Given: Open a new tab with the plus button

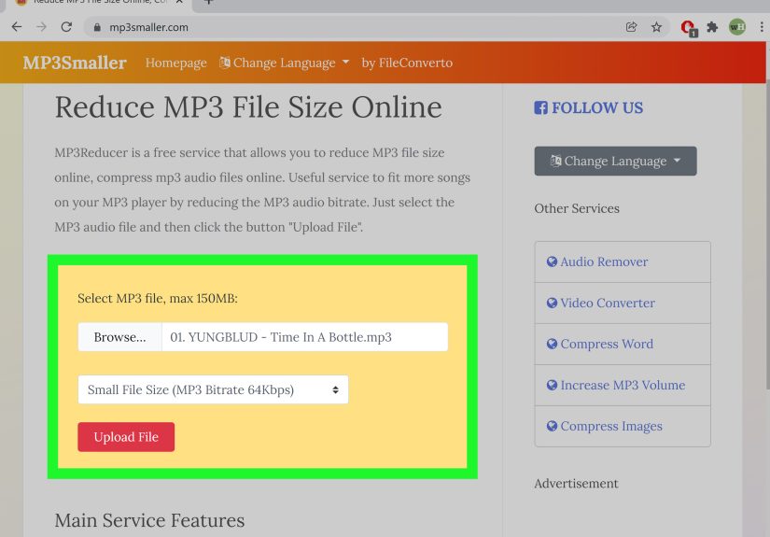Looking at the screenshot, I should 209,2.
